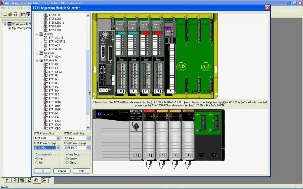
Task: Click the Open folder toolbar icon
Action: tap(10, 14)
